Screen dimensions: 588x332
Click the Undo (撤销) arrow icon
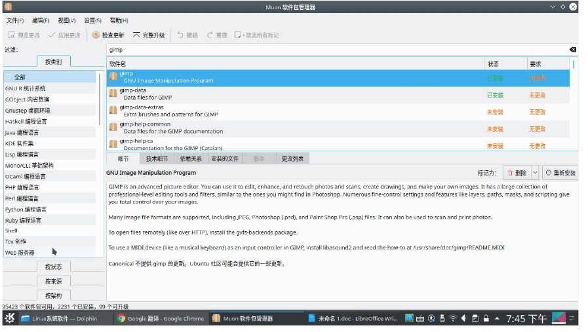(180, 35)
